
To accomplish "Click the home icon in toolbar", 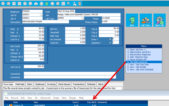I will [36, 3].
